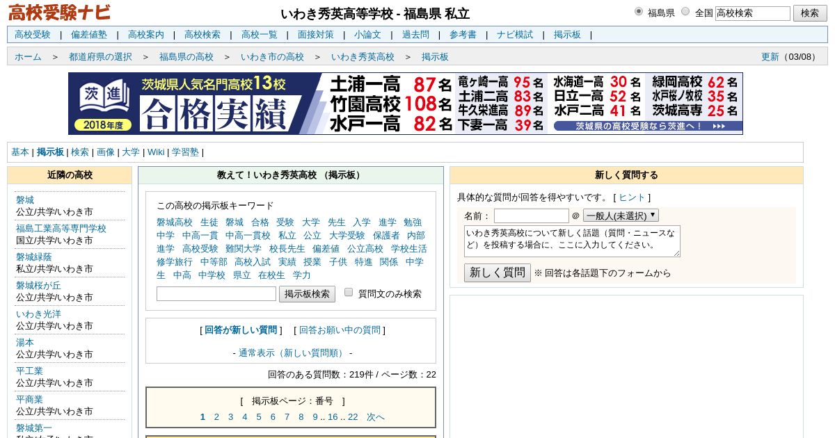Click keyword 偏差値
This screenshot has width=835, height=438.
pos(326,249)
